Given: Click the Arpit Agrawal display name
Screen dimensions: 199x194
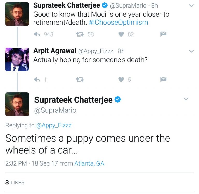Looking at the screenshot, I should point(54,51).
